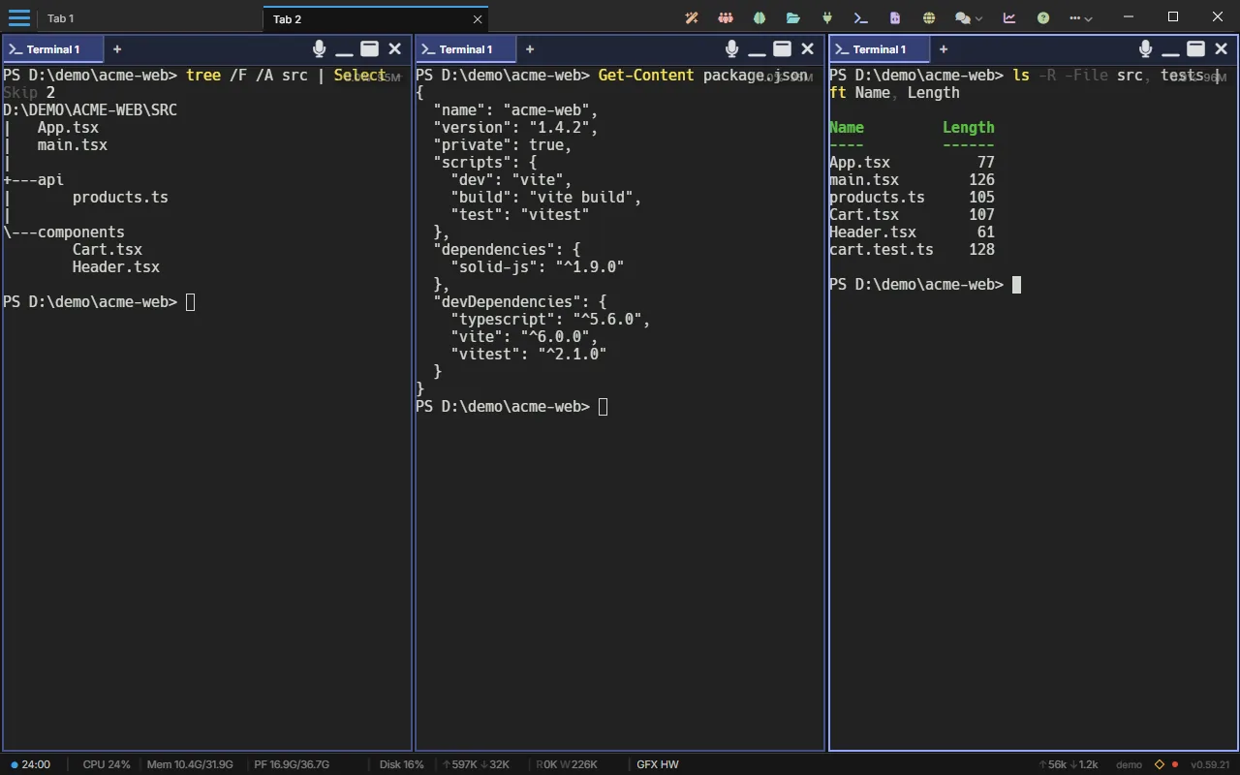
Task: Close the middle terminal pane
Action: point(807,48)
